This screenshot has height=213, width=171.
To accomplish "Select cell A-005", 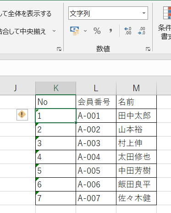I will point(96,170).
